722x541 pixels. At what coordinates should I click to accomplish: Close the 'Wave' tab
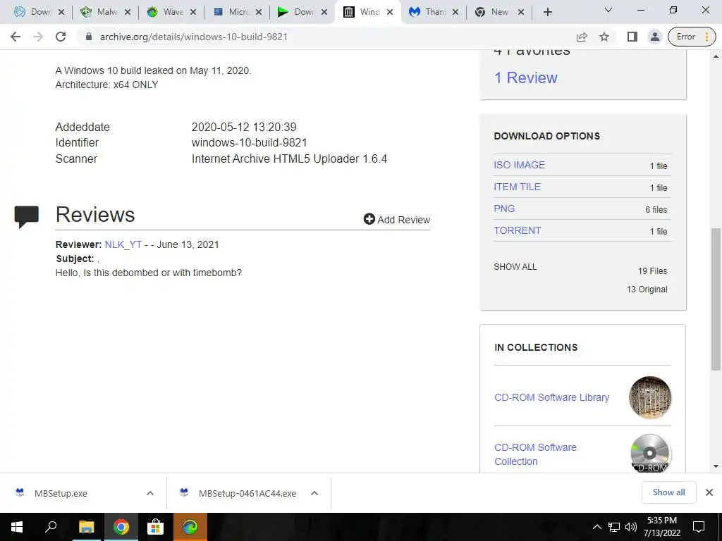(x=193, y=13)
